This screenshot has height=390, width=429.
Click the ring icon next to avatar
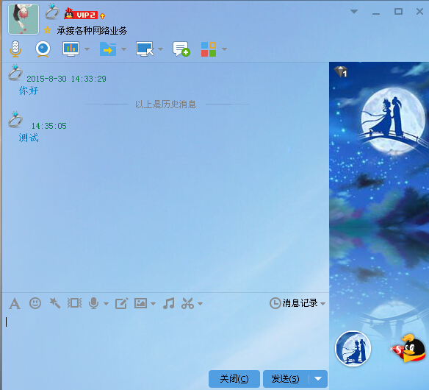tap(52, 12)
